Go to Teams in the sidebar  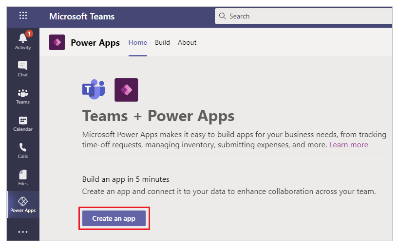(23, 96)
